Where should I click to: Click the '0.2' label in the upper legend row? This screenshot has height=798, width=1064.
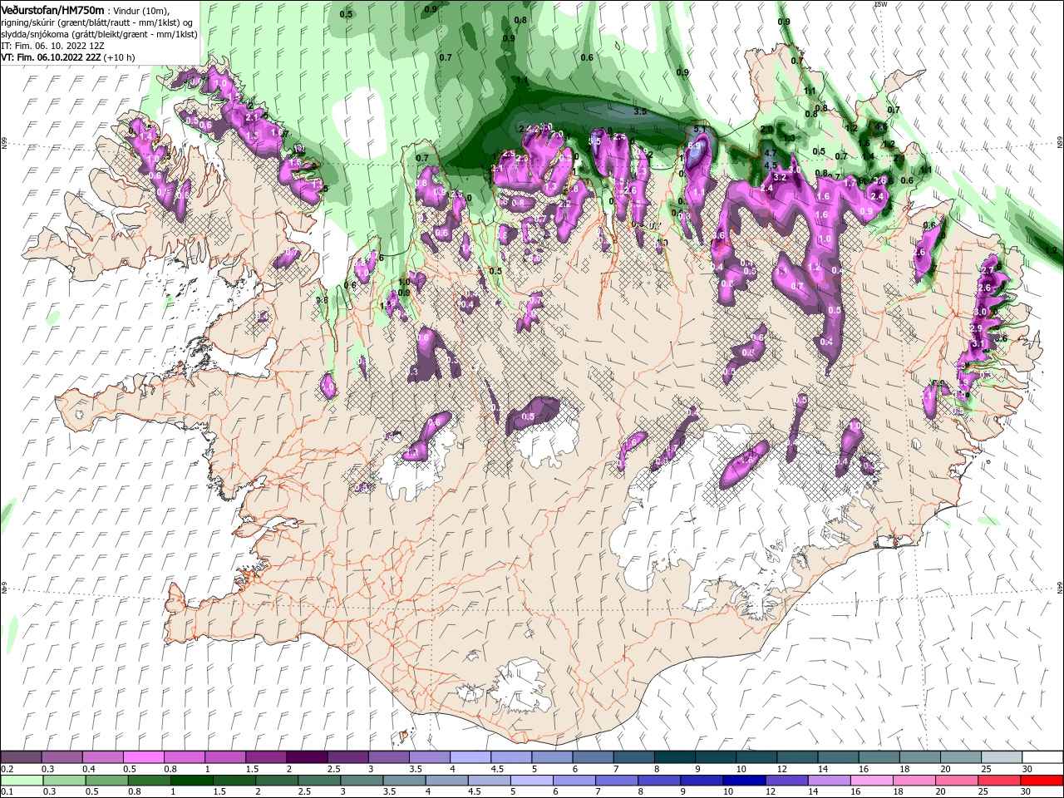pos(6,769)
